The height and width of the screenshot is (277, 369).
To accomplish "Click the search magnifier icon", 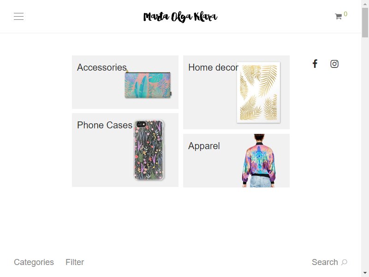I will click(x=344, y=262).
